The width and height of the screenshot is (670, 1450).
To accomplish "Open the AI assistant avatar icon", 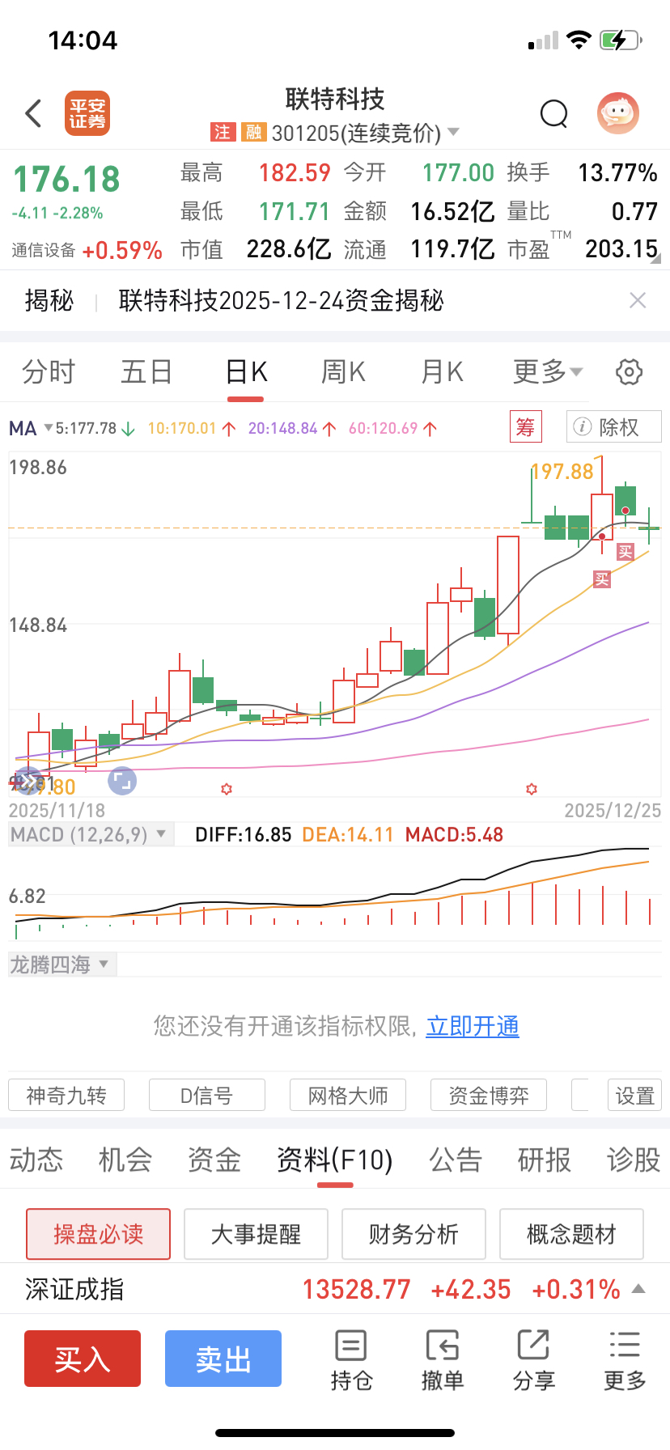I will [x=618, y=113].
